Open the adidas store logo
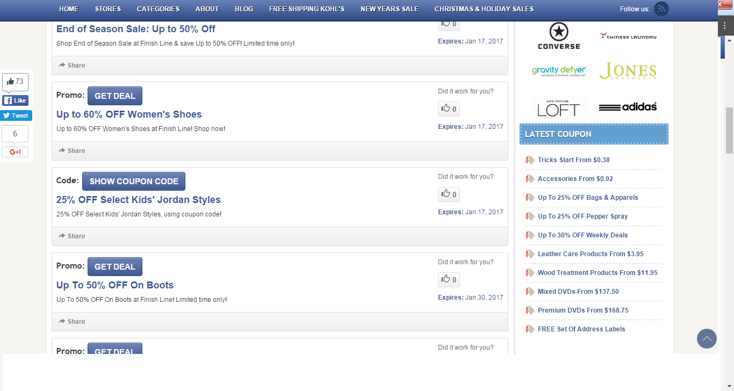Viewport: 734px width, 391px height. 628,107
